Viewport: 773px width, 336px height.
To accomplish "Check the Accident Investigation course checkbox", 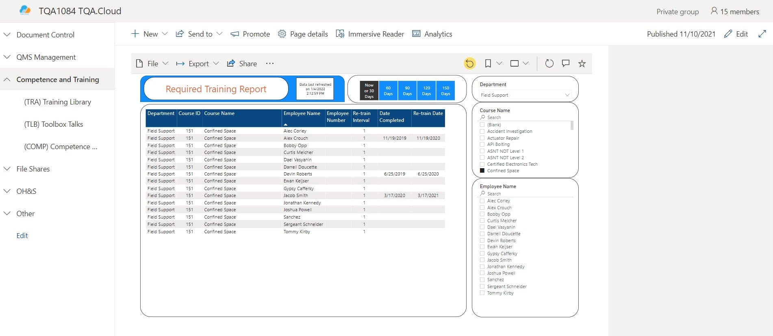I will [482, 131].
